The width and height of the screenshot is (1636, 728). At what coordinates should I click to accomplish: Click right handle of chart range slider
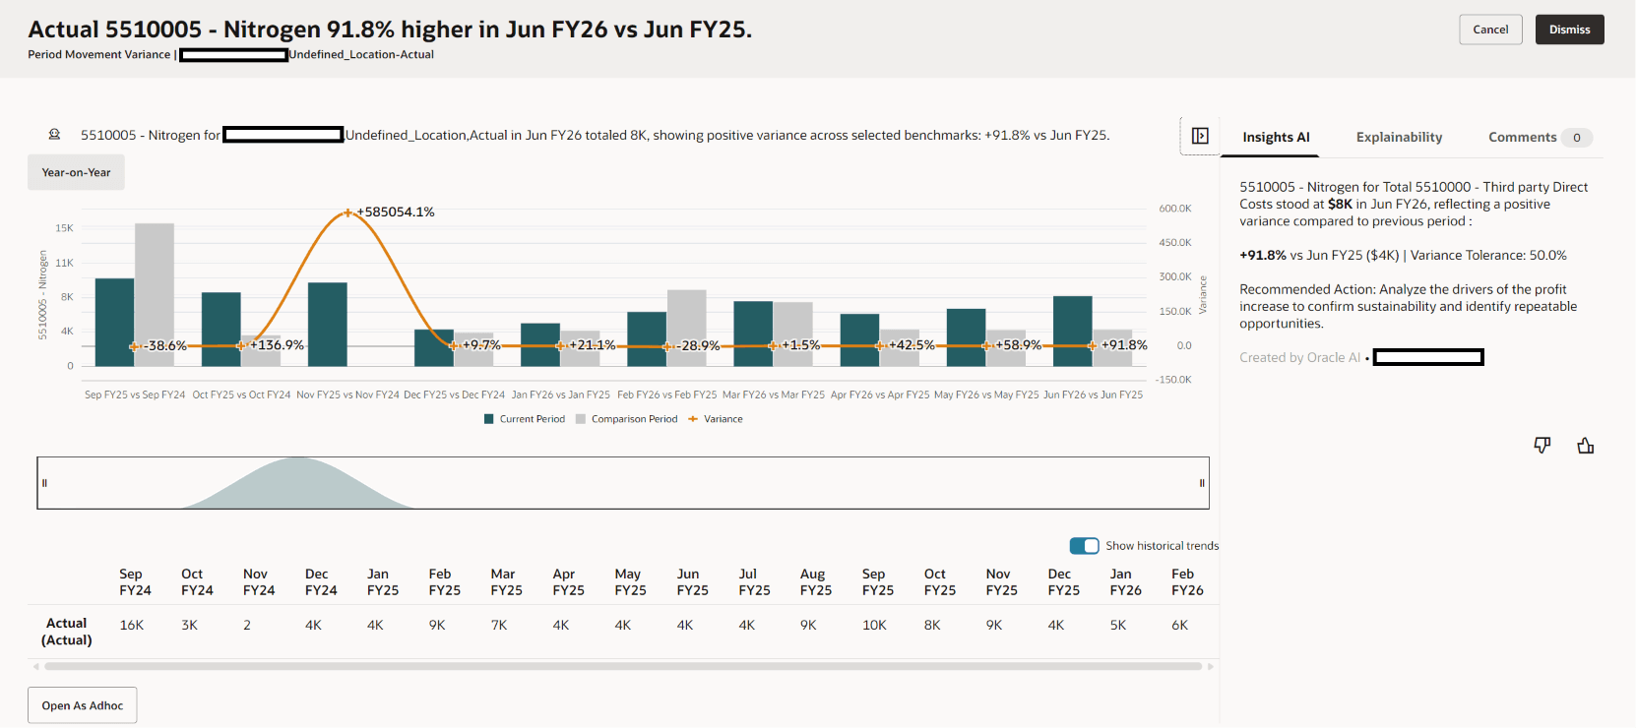pos(1202,483)
